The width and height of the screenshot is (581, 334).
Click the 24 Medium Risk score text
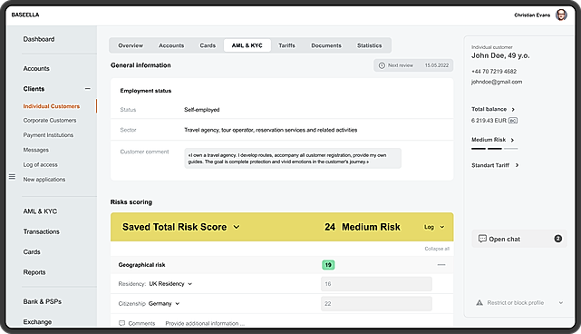tap(363, 227)
